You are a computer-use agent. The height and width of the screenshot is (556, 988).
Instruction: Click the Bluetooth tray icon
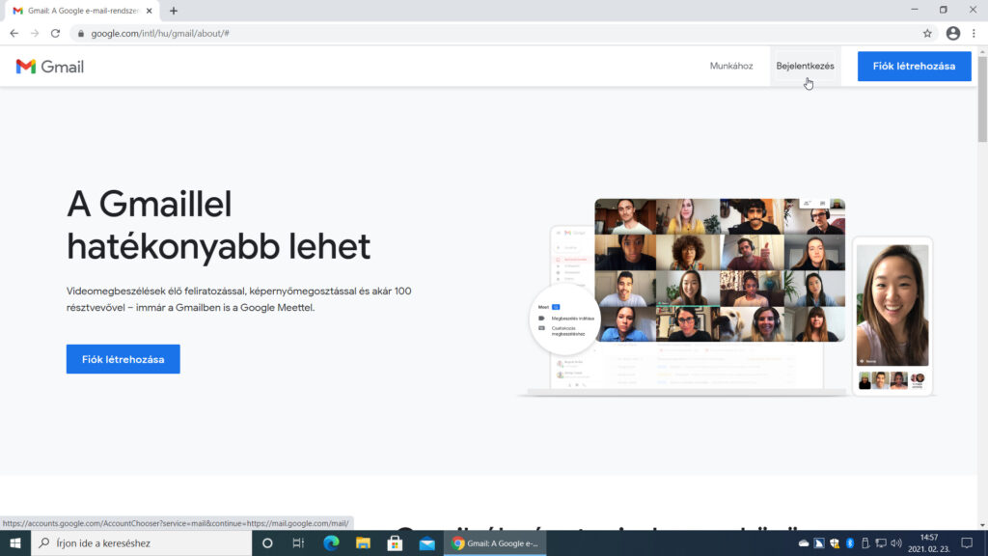tap(849, 542)
